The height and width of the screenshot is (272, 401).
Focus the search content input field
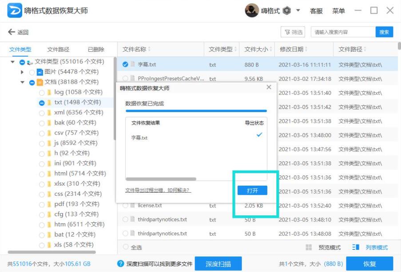click(x=343, y=32)
